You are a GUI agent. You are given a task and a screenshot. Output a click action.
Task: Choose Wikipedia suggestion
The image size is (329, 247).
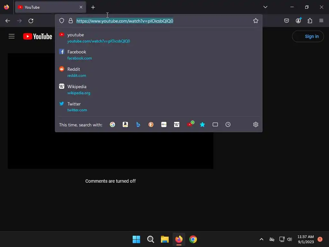point(159,90)
